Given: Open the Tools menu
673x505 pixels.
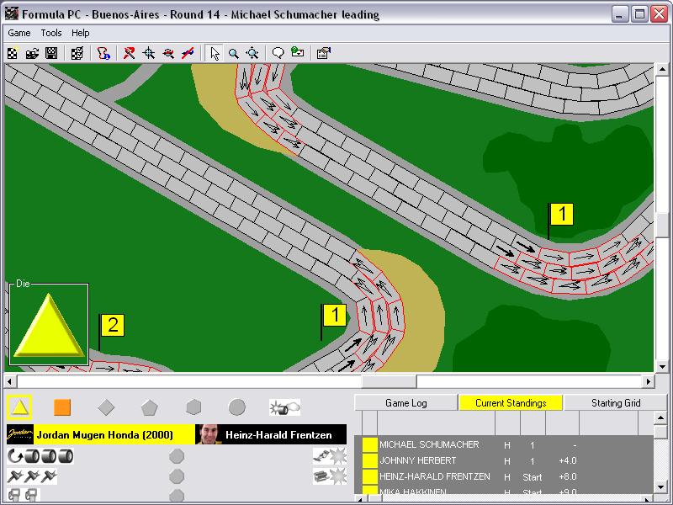Looking at the screenshot, I should tap(51, 33).
